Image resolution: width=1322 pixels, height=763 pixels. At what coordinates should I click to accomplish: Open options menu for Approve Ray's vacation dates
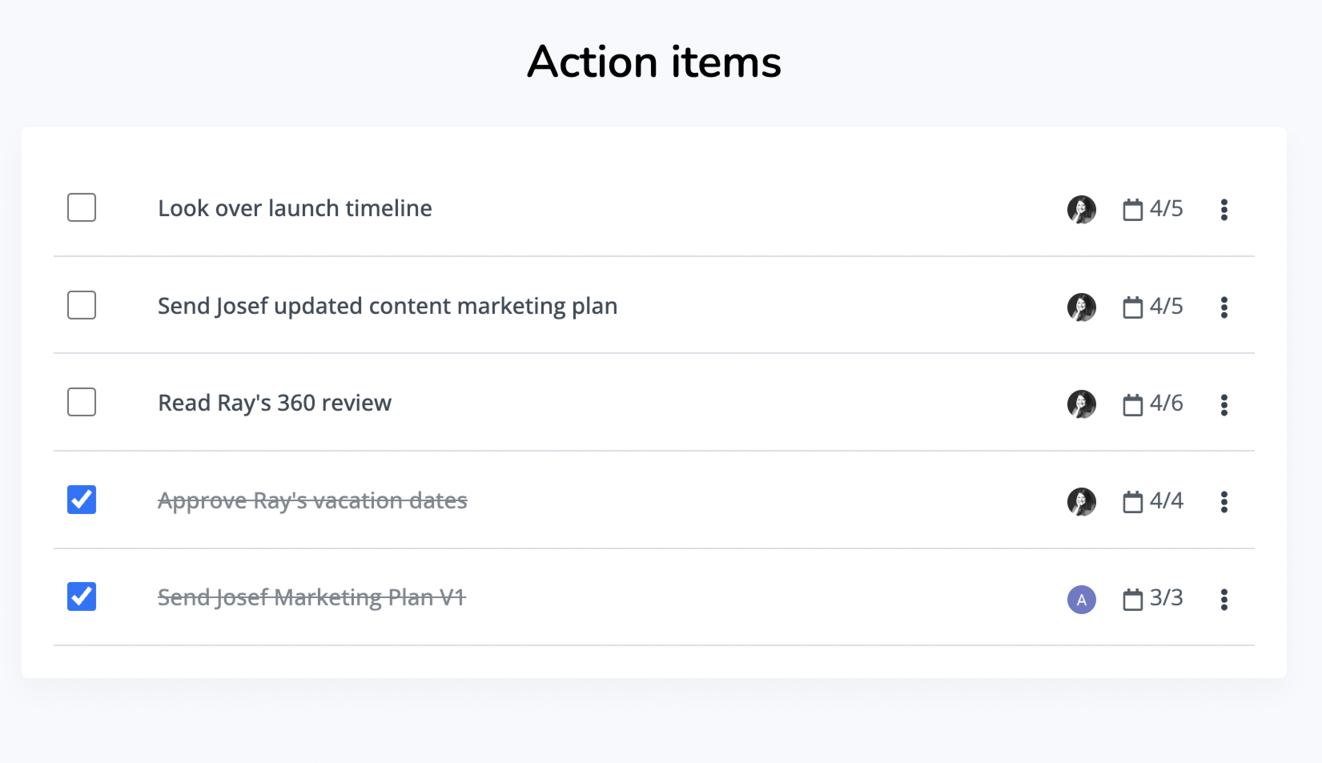[1224, 502]
